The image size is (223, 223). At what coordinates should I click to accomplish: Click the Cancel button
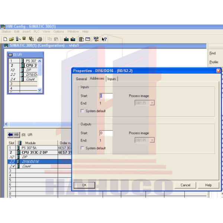[185, 185]
